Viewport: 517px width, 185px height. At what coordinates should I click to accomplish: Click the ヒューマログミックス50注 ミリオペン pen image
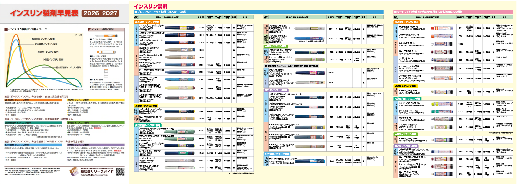coord(309,136)
